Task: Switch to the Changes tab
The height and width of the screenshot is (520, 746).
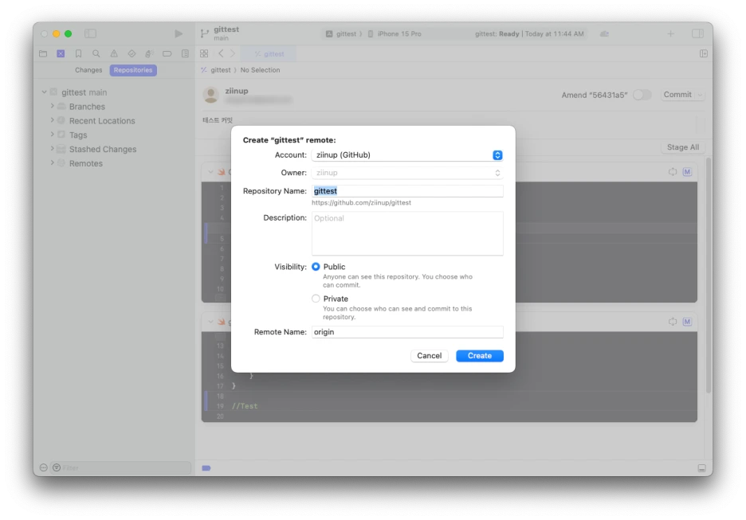Action: [88, 70]
